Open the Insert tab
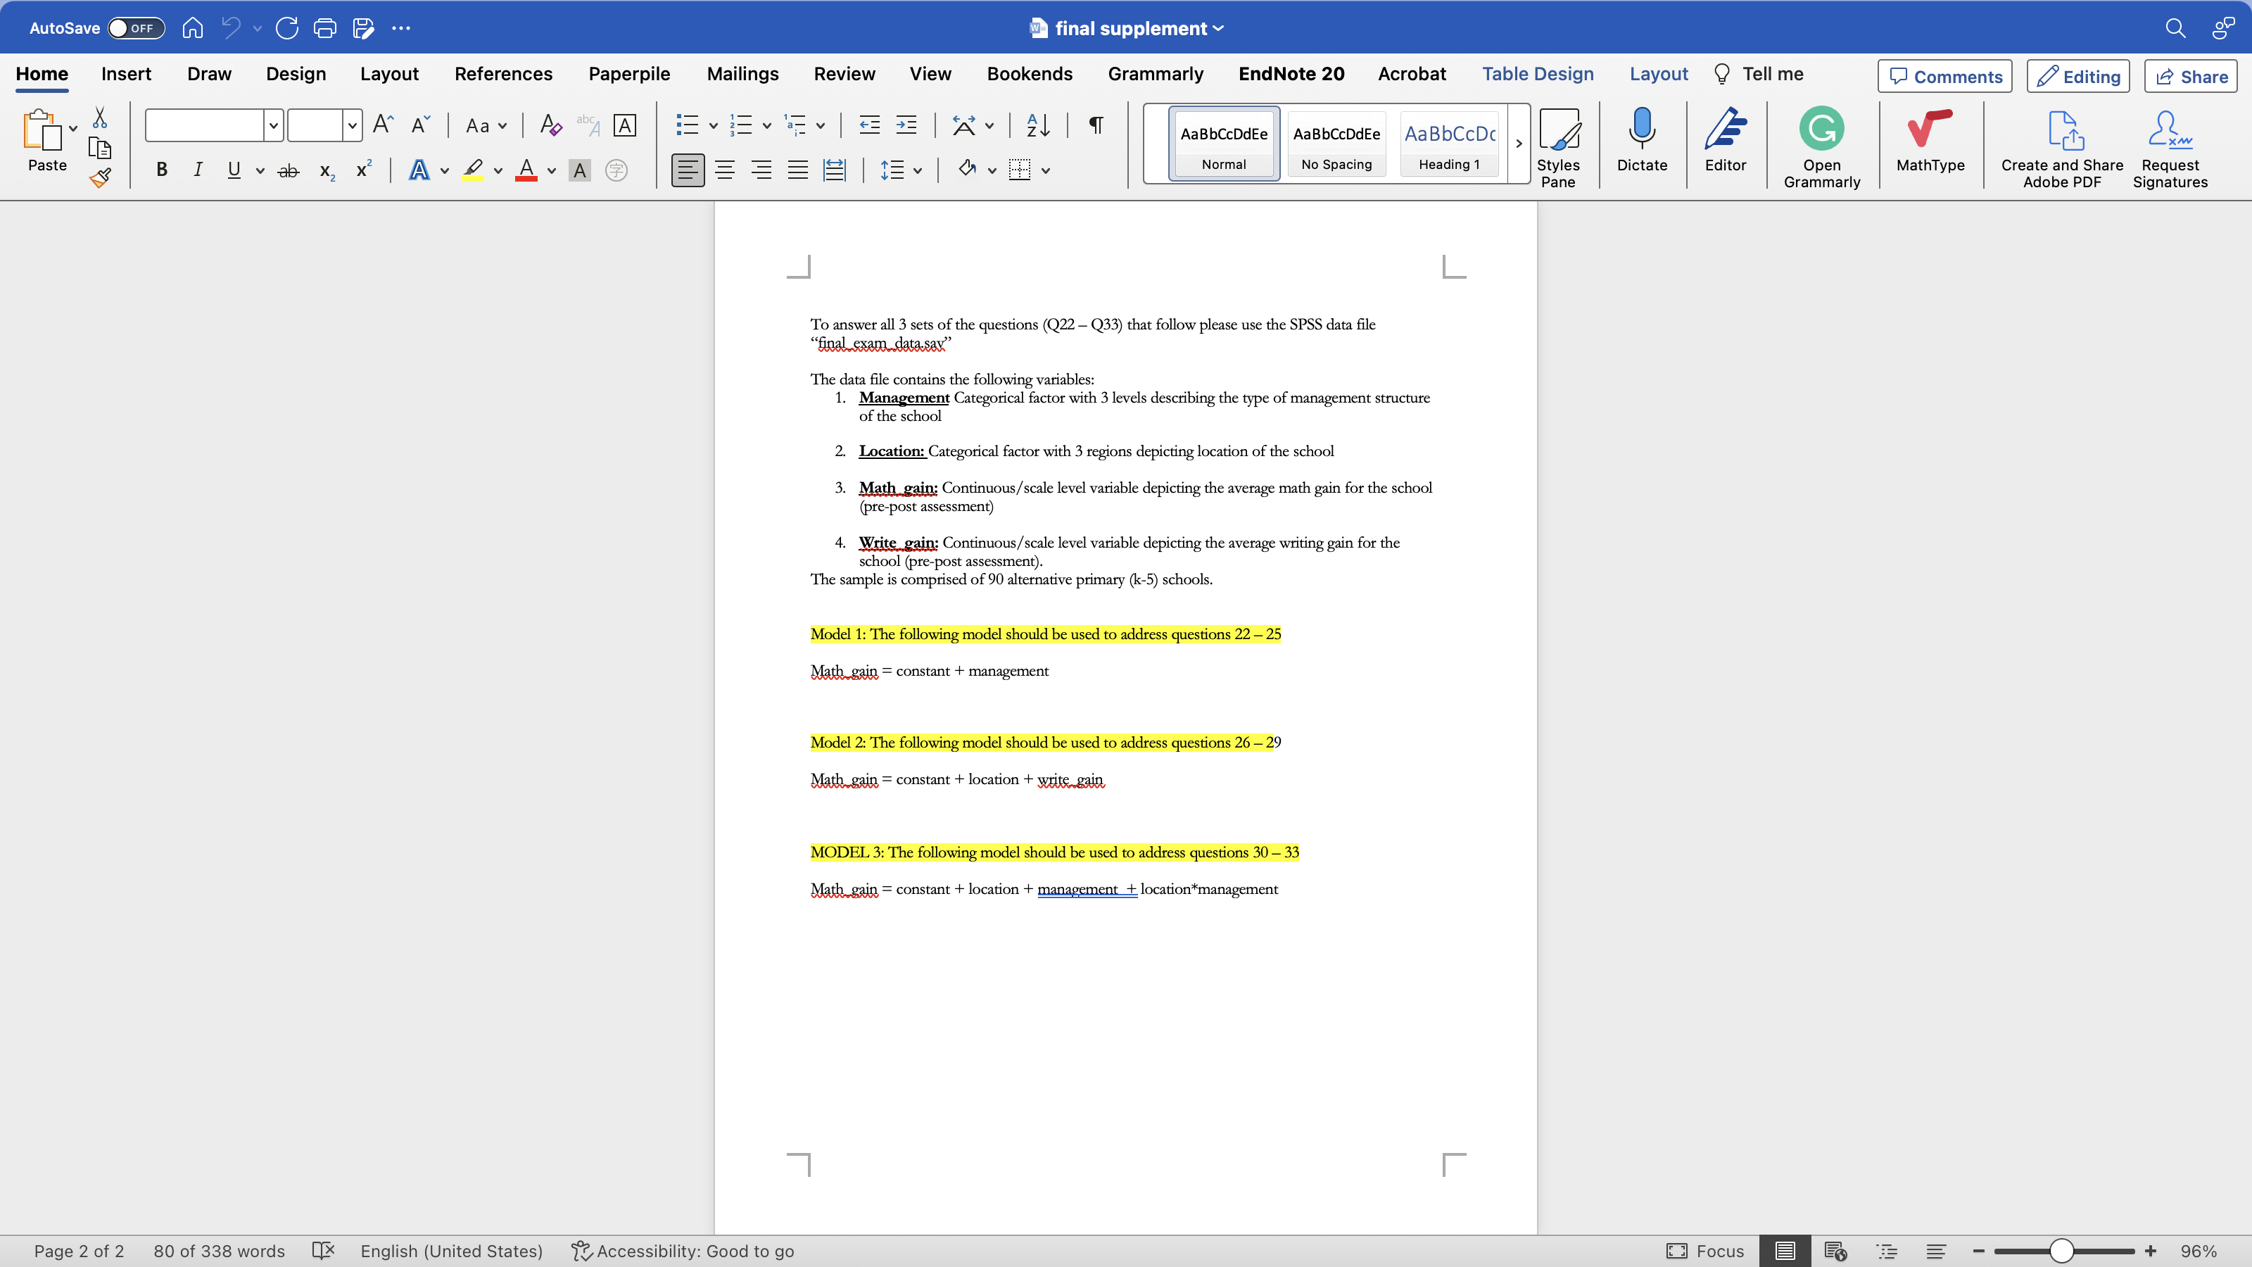 (x=126, y=75)
